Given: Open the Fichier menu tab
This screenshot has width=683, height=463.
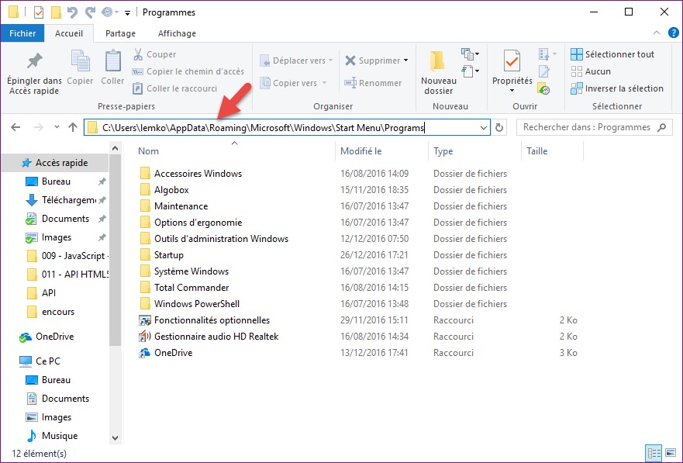Looking at the screenshot, I should coord(22,33).
